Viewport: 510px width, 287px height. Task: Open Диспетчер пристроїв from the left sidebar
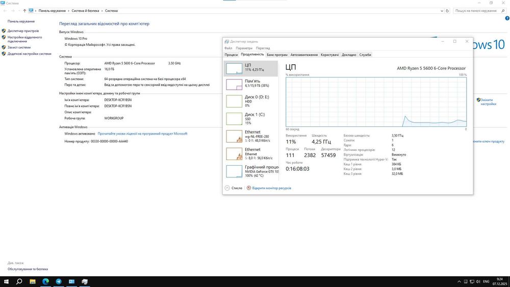pos(23,31)
